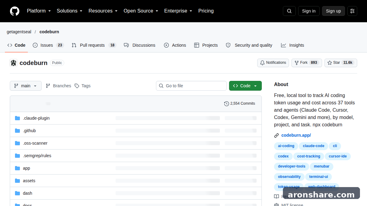The image size is (367, 206).
Task: Click the codeburn repository avatar
Action: point(13,63)
